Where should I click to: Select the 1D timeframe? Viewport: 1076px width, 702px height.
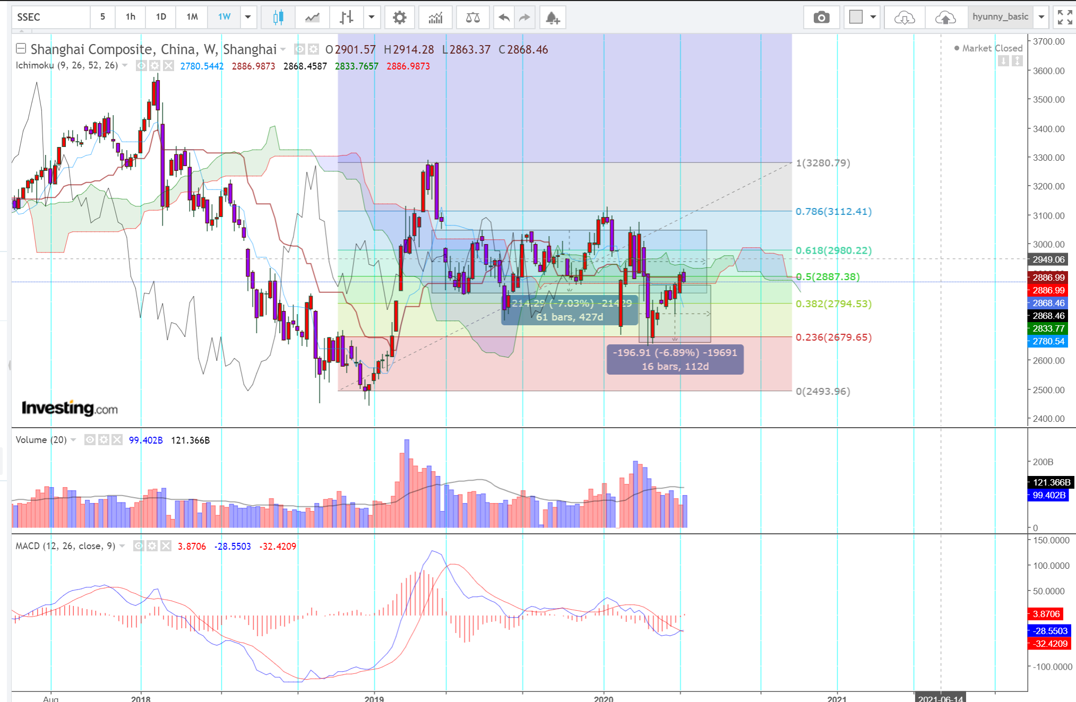tap(161, 17)
